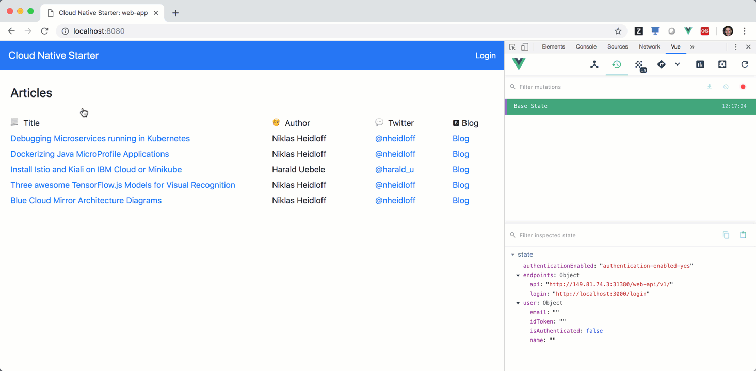Click the Filter mutations search field
This screenshot has width=756, height=371.
pyautogui.click(x=593, y=87)
